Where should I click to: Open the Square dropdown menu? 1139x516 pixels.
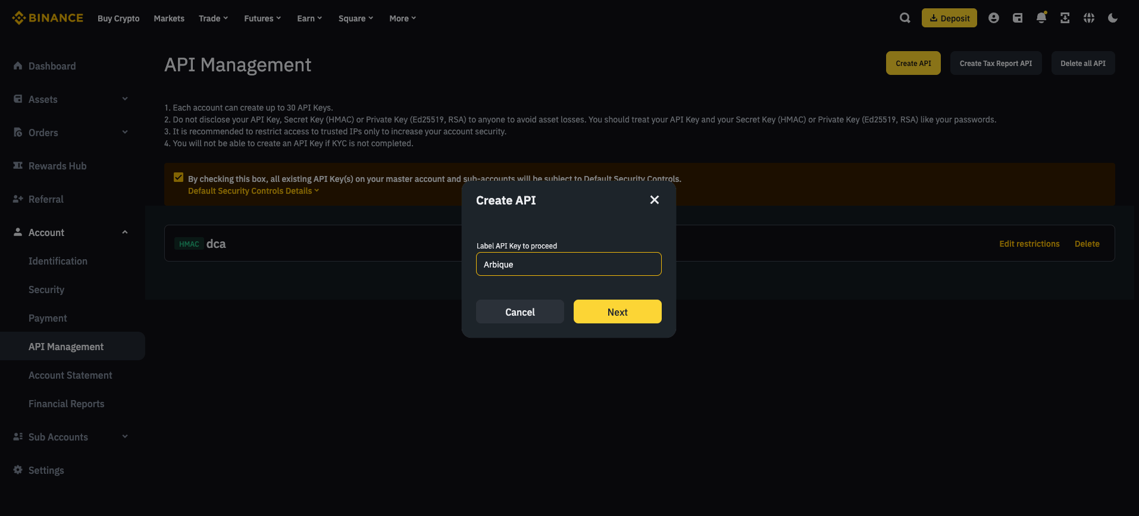pyautogui.click(x=356, y=18)
